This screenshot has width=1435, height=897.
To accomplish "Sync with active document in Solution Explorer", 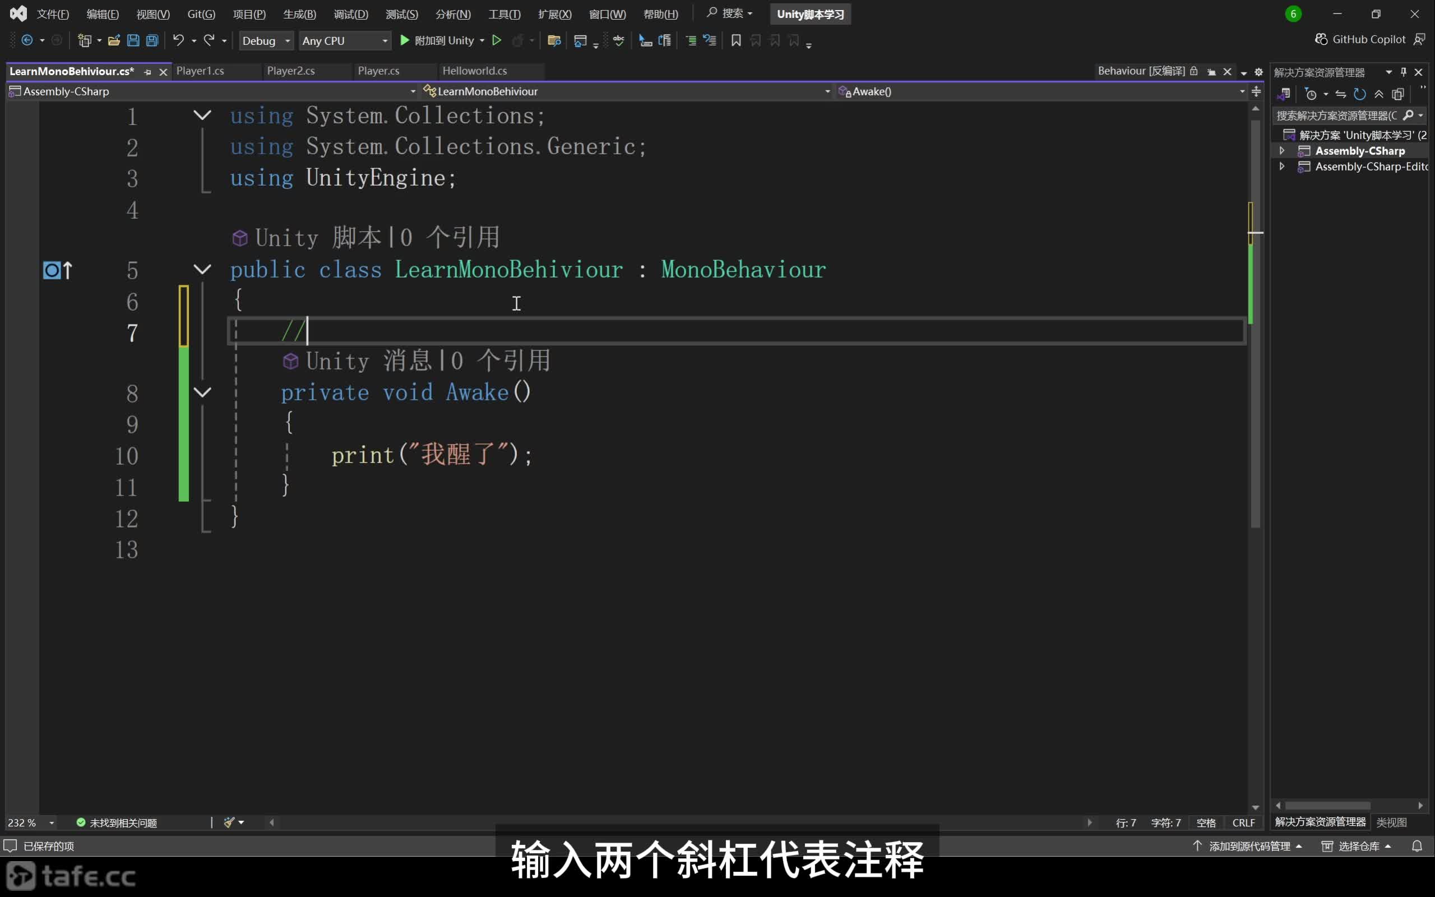I will click(x=1341, y=94).
